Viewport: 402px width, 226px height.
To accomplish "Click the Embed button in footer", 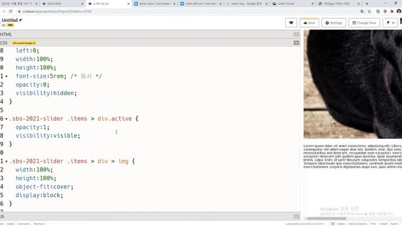I will tap(383, 223).
